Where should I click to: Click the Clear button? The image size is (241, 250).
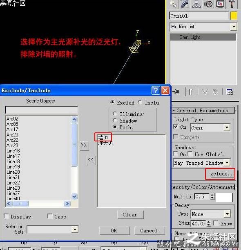point(130,215)
